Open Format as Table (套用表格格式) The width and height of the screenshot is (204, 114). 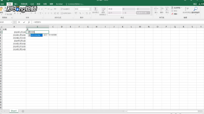(103, 11)
